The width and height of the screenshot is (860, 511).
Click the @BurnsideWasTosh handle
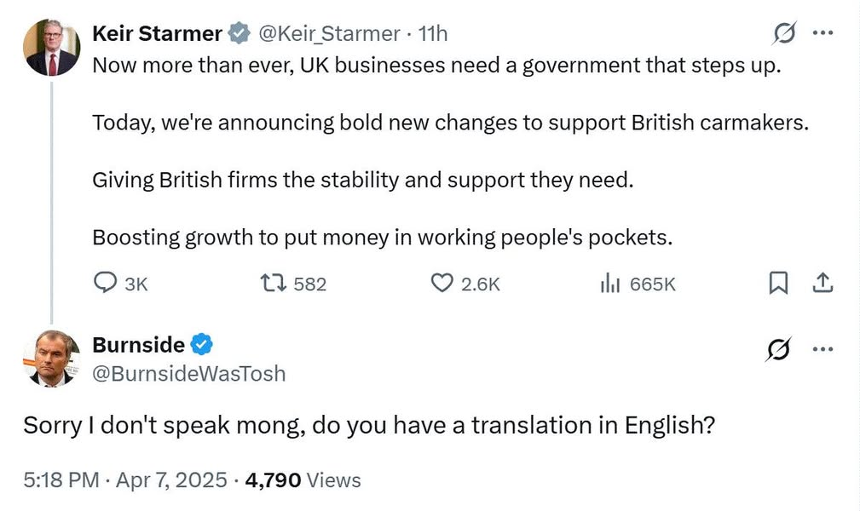click(188, 373)
